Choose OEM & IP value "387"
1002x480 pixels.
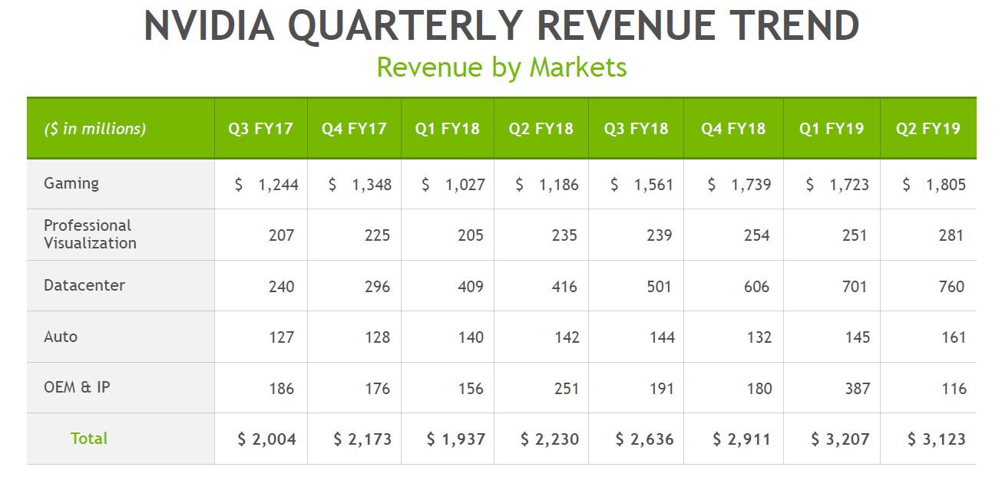[x=857, y=389]
